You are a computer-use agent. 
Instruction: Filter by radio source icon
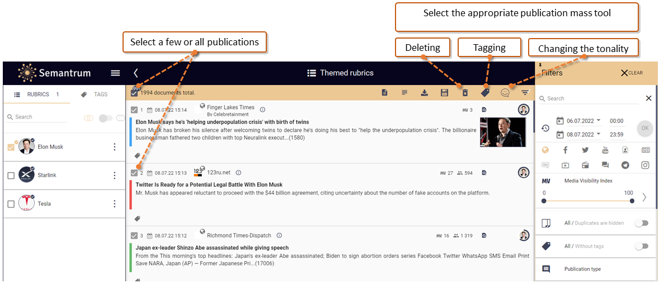(585, 165)
